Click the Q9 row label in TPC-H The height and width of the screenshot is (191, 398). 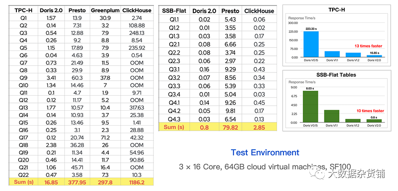tap(23, 78)
